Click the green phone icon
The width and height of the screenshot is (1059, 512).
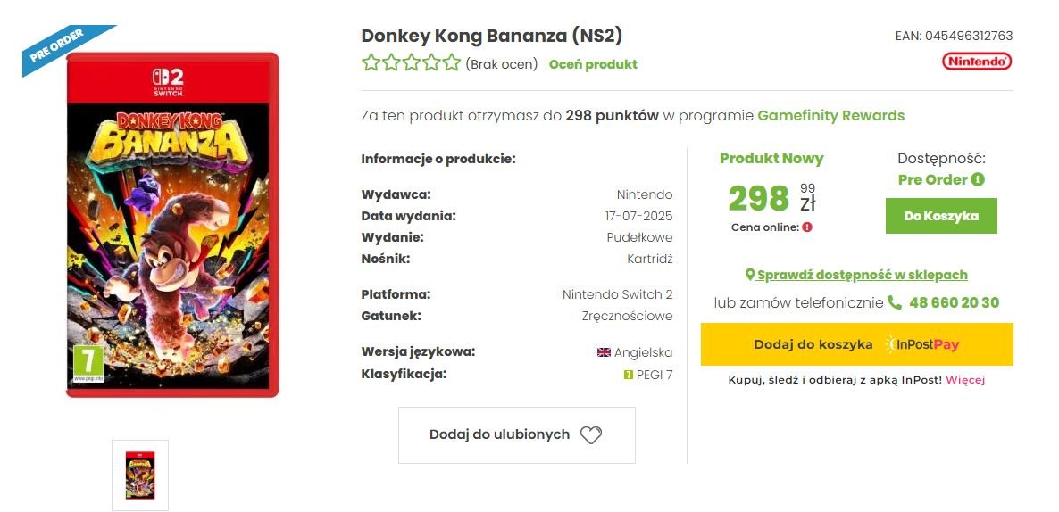[x=895, y=302]
